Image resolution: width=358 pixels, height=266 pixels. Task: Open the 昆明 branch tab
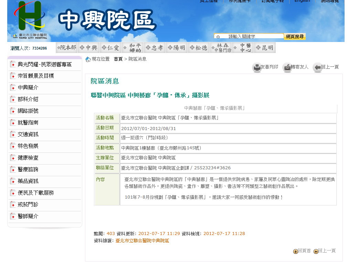[x=265, y=48]
